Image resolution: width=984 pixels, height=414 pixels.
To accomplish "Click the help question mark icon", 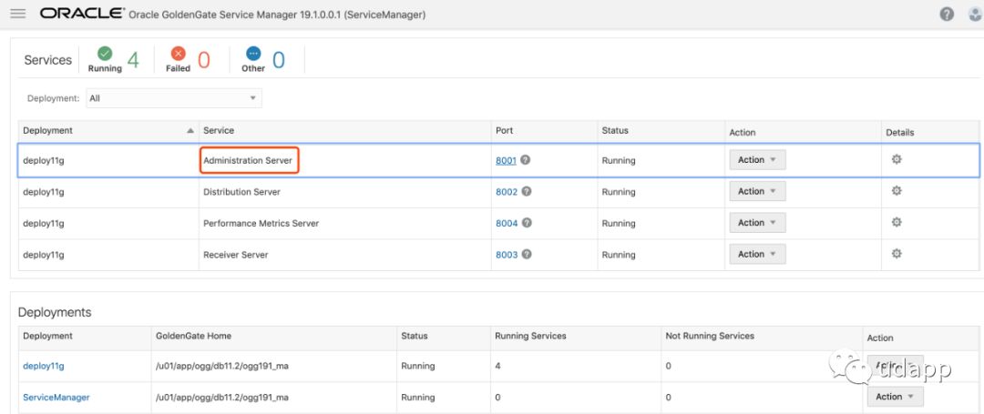I will (x=947, y=15).
